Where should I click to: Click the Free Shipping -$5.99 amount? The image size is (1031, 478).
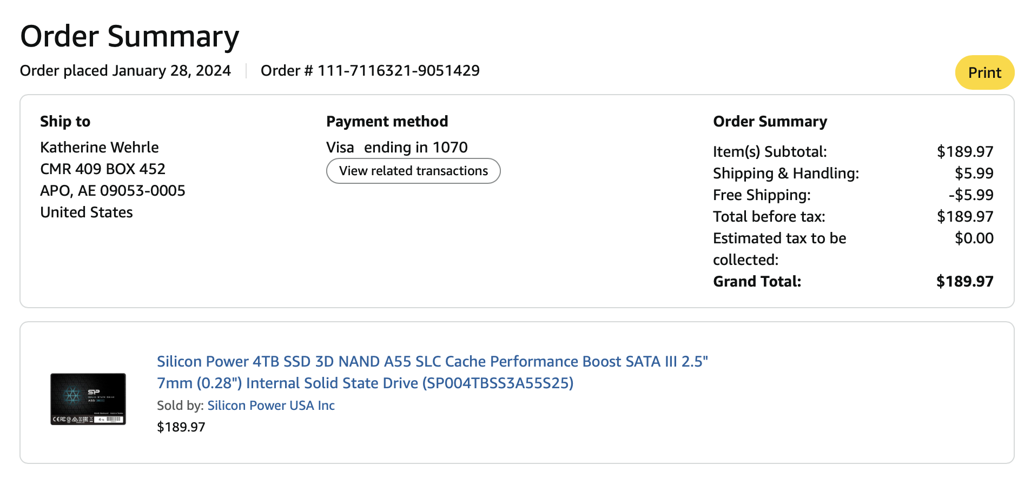971,195
